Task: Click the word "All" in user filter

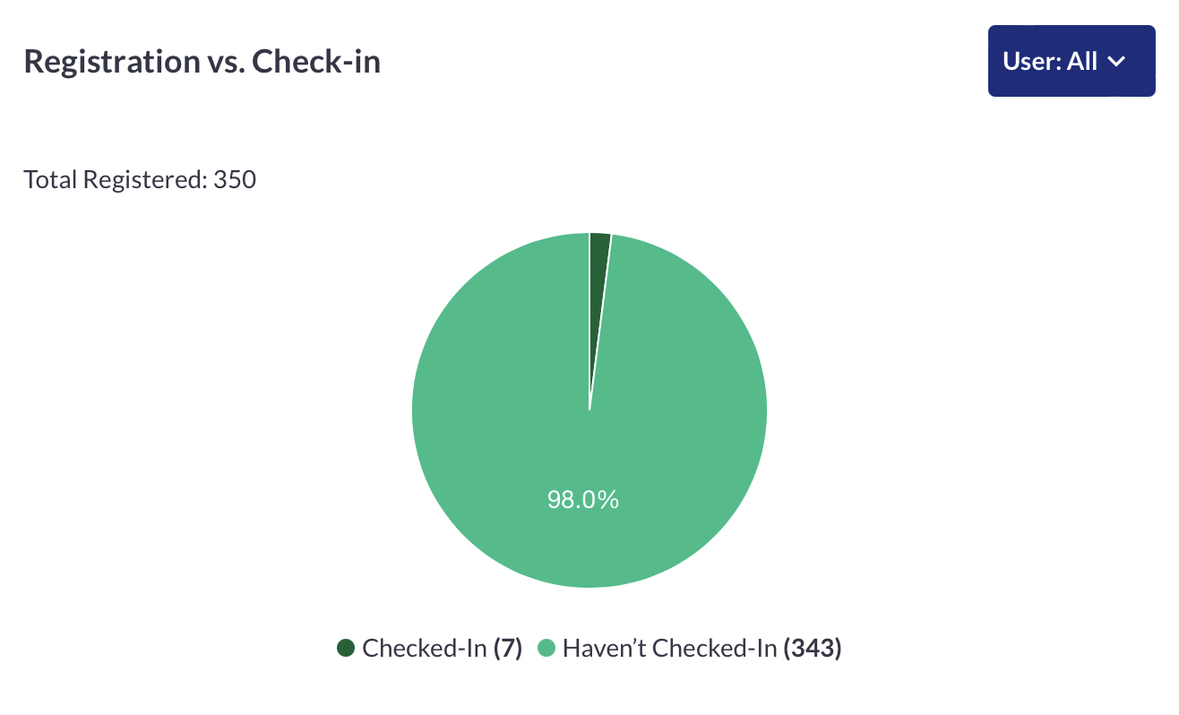Action: point(1082,61)
